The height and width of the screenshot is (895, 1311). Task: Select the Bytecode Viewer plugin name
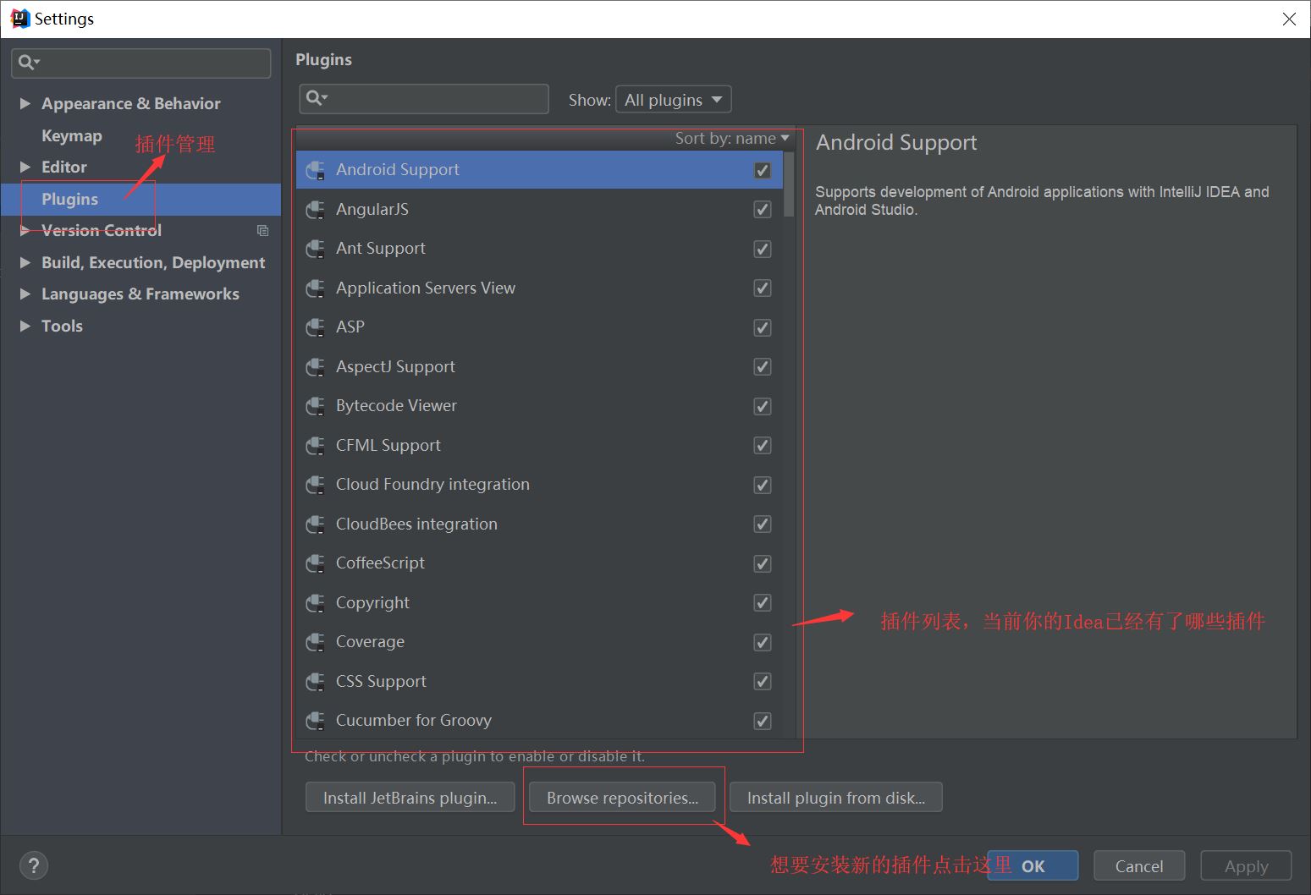(396, 406)
